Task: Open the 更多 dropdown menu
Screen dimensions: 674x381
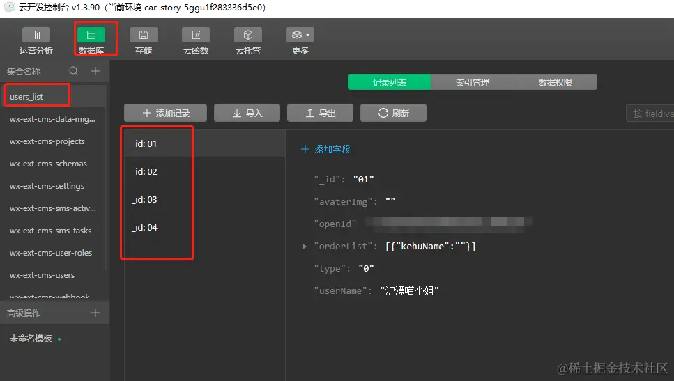Action: tap(300, 36)
